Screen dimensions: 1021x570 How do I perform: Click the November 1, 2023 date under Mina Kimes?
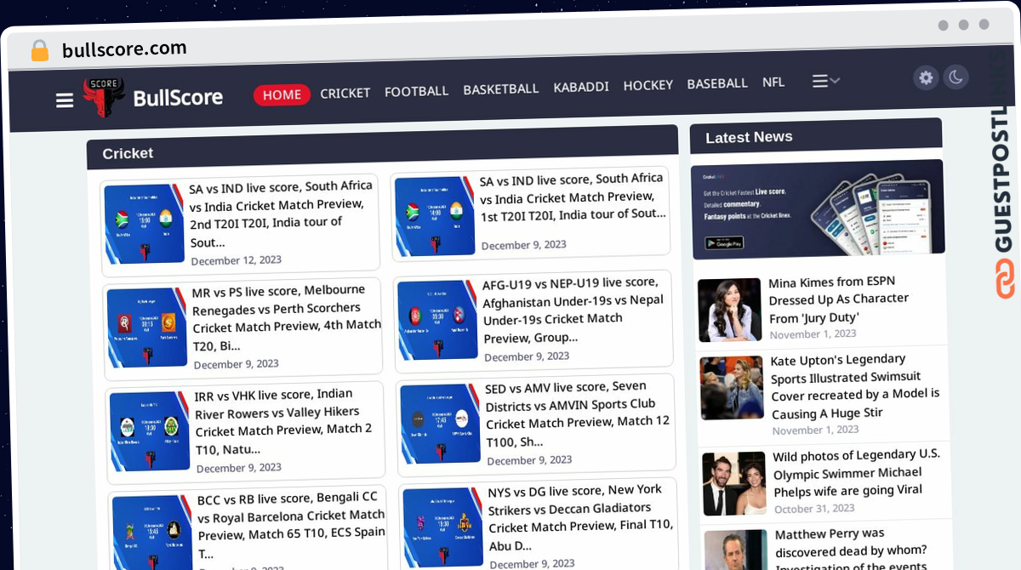(x=813, y=334)
